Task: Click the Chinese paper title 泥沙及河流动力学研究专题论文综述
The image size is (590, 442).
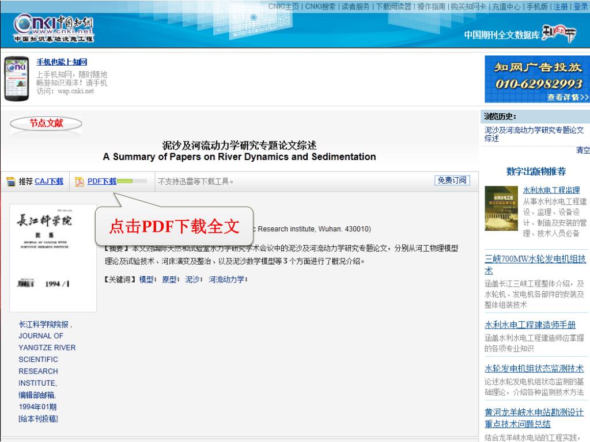Action: 239,145
